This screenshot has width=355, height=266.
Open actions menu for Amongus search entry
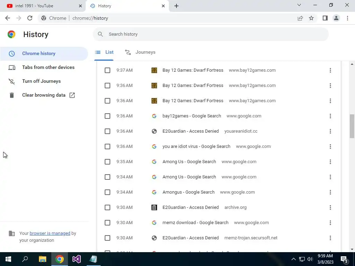coord(330,192)
